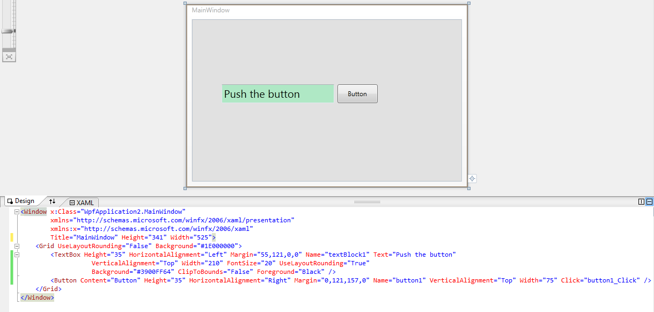Click the Button control in the designer
The image size is (654, 312).
tap(357, 93)
